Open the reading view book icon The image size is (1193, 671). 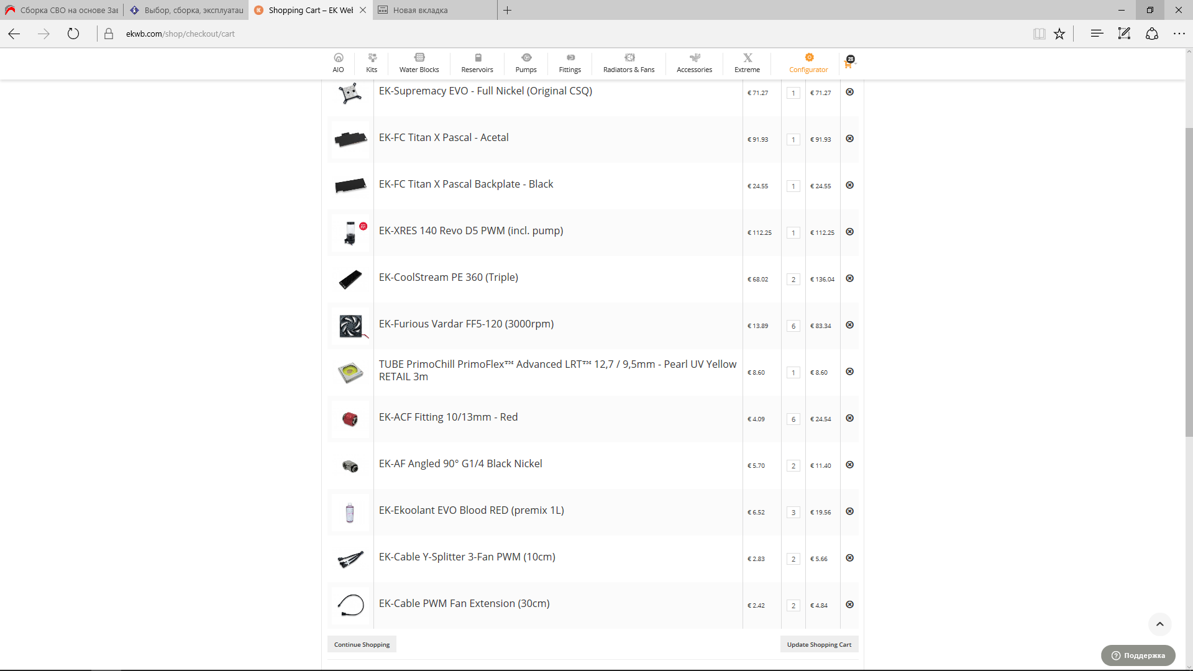coord(1039,34)
